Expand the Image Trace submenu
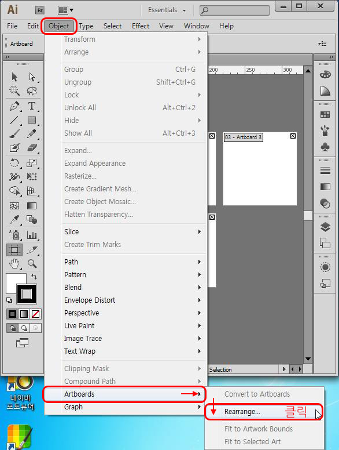 [x=133, y=338]
